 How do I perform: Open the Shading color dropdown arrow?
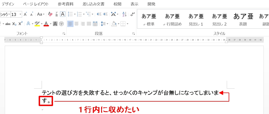pos(118,24)
